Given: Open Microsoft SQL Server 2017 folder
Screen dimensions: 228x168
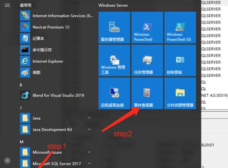Looking at the screenshot, I should point(57,163).
